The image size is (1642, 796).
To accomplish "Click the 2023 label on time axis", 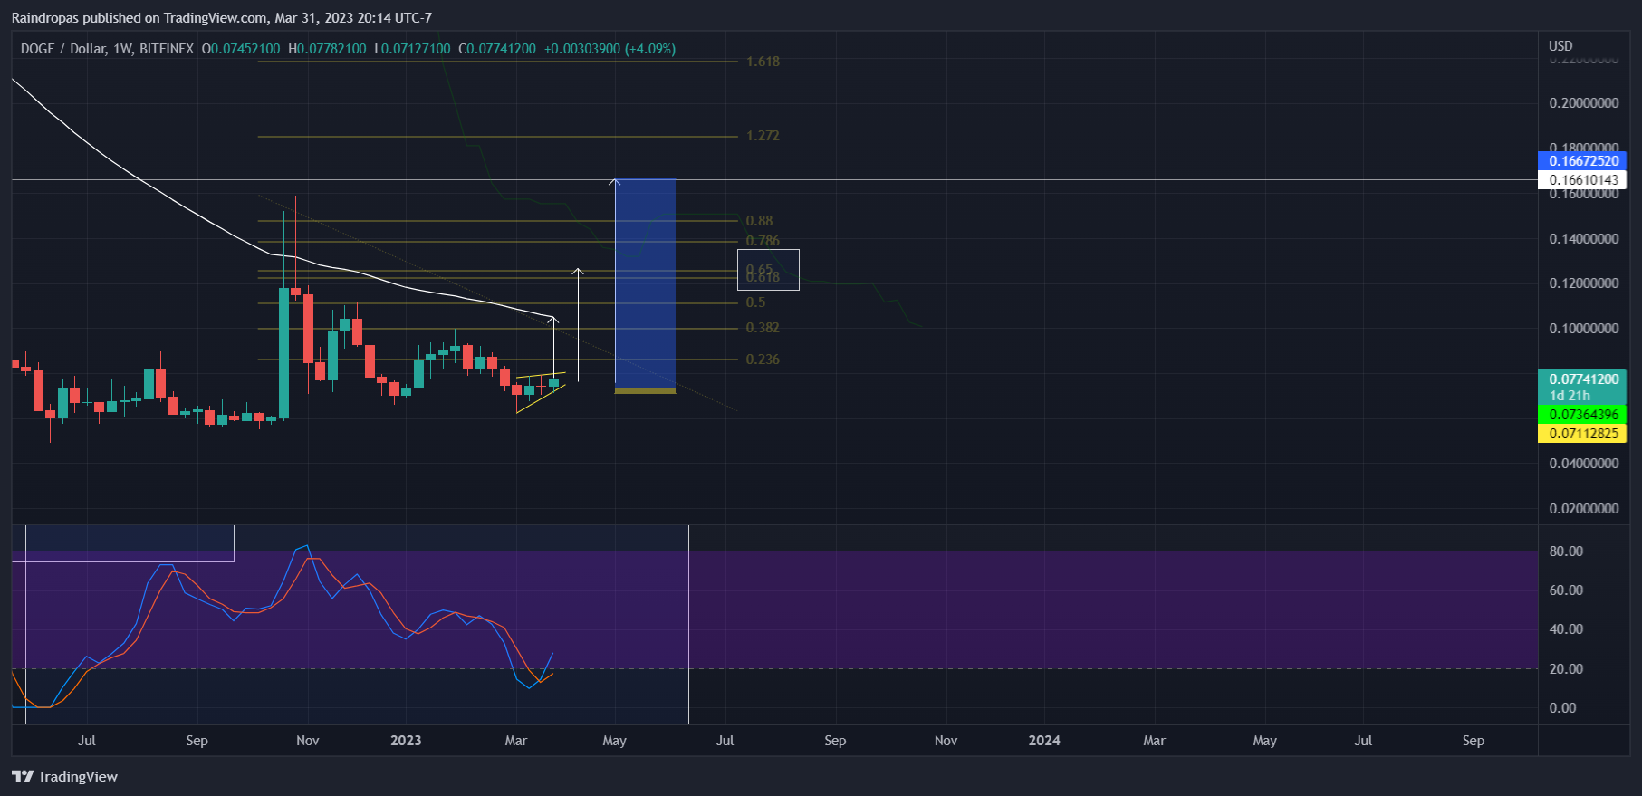I will pos(406,741).
